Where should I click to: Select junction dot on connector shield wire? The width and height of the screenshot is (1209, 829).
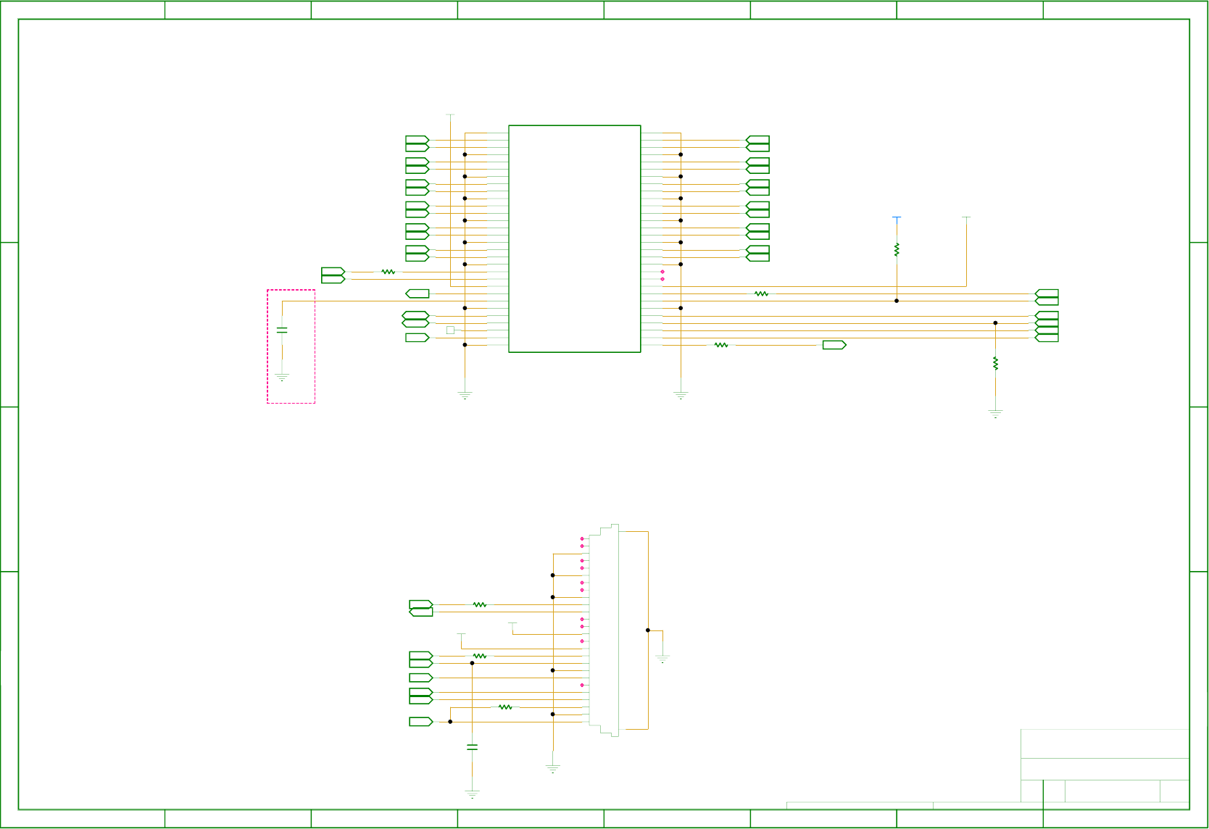[x=648, y=630]
